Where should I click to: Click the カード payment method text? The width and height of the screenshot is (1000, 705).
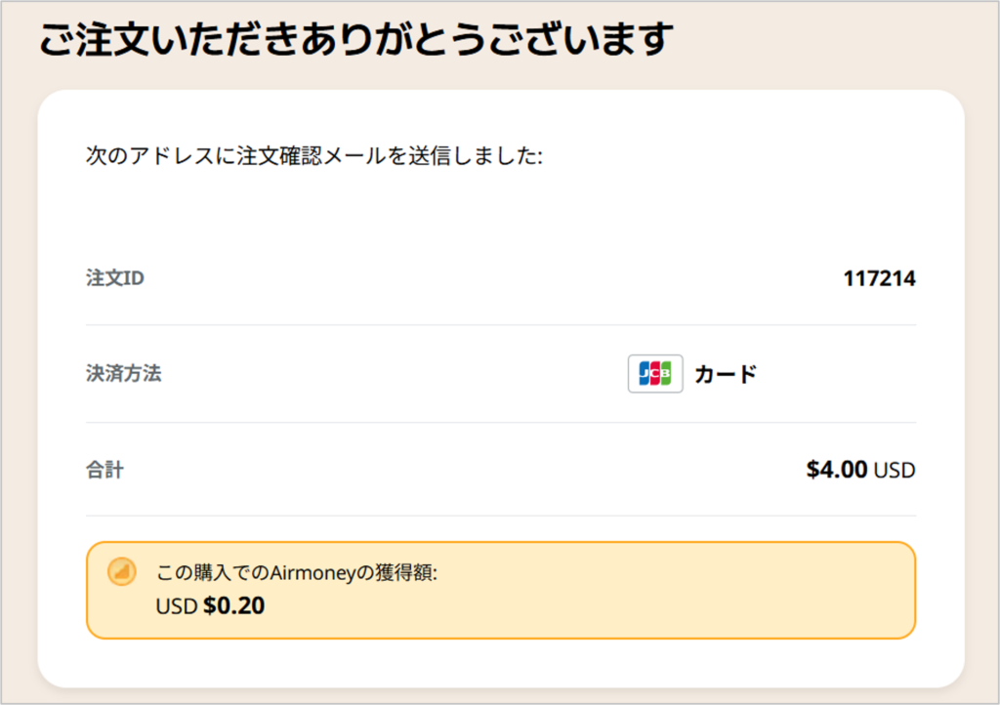click(725, 374)
